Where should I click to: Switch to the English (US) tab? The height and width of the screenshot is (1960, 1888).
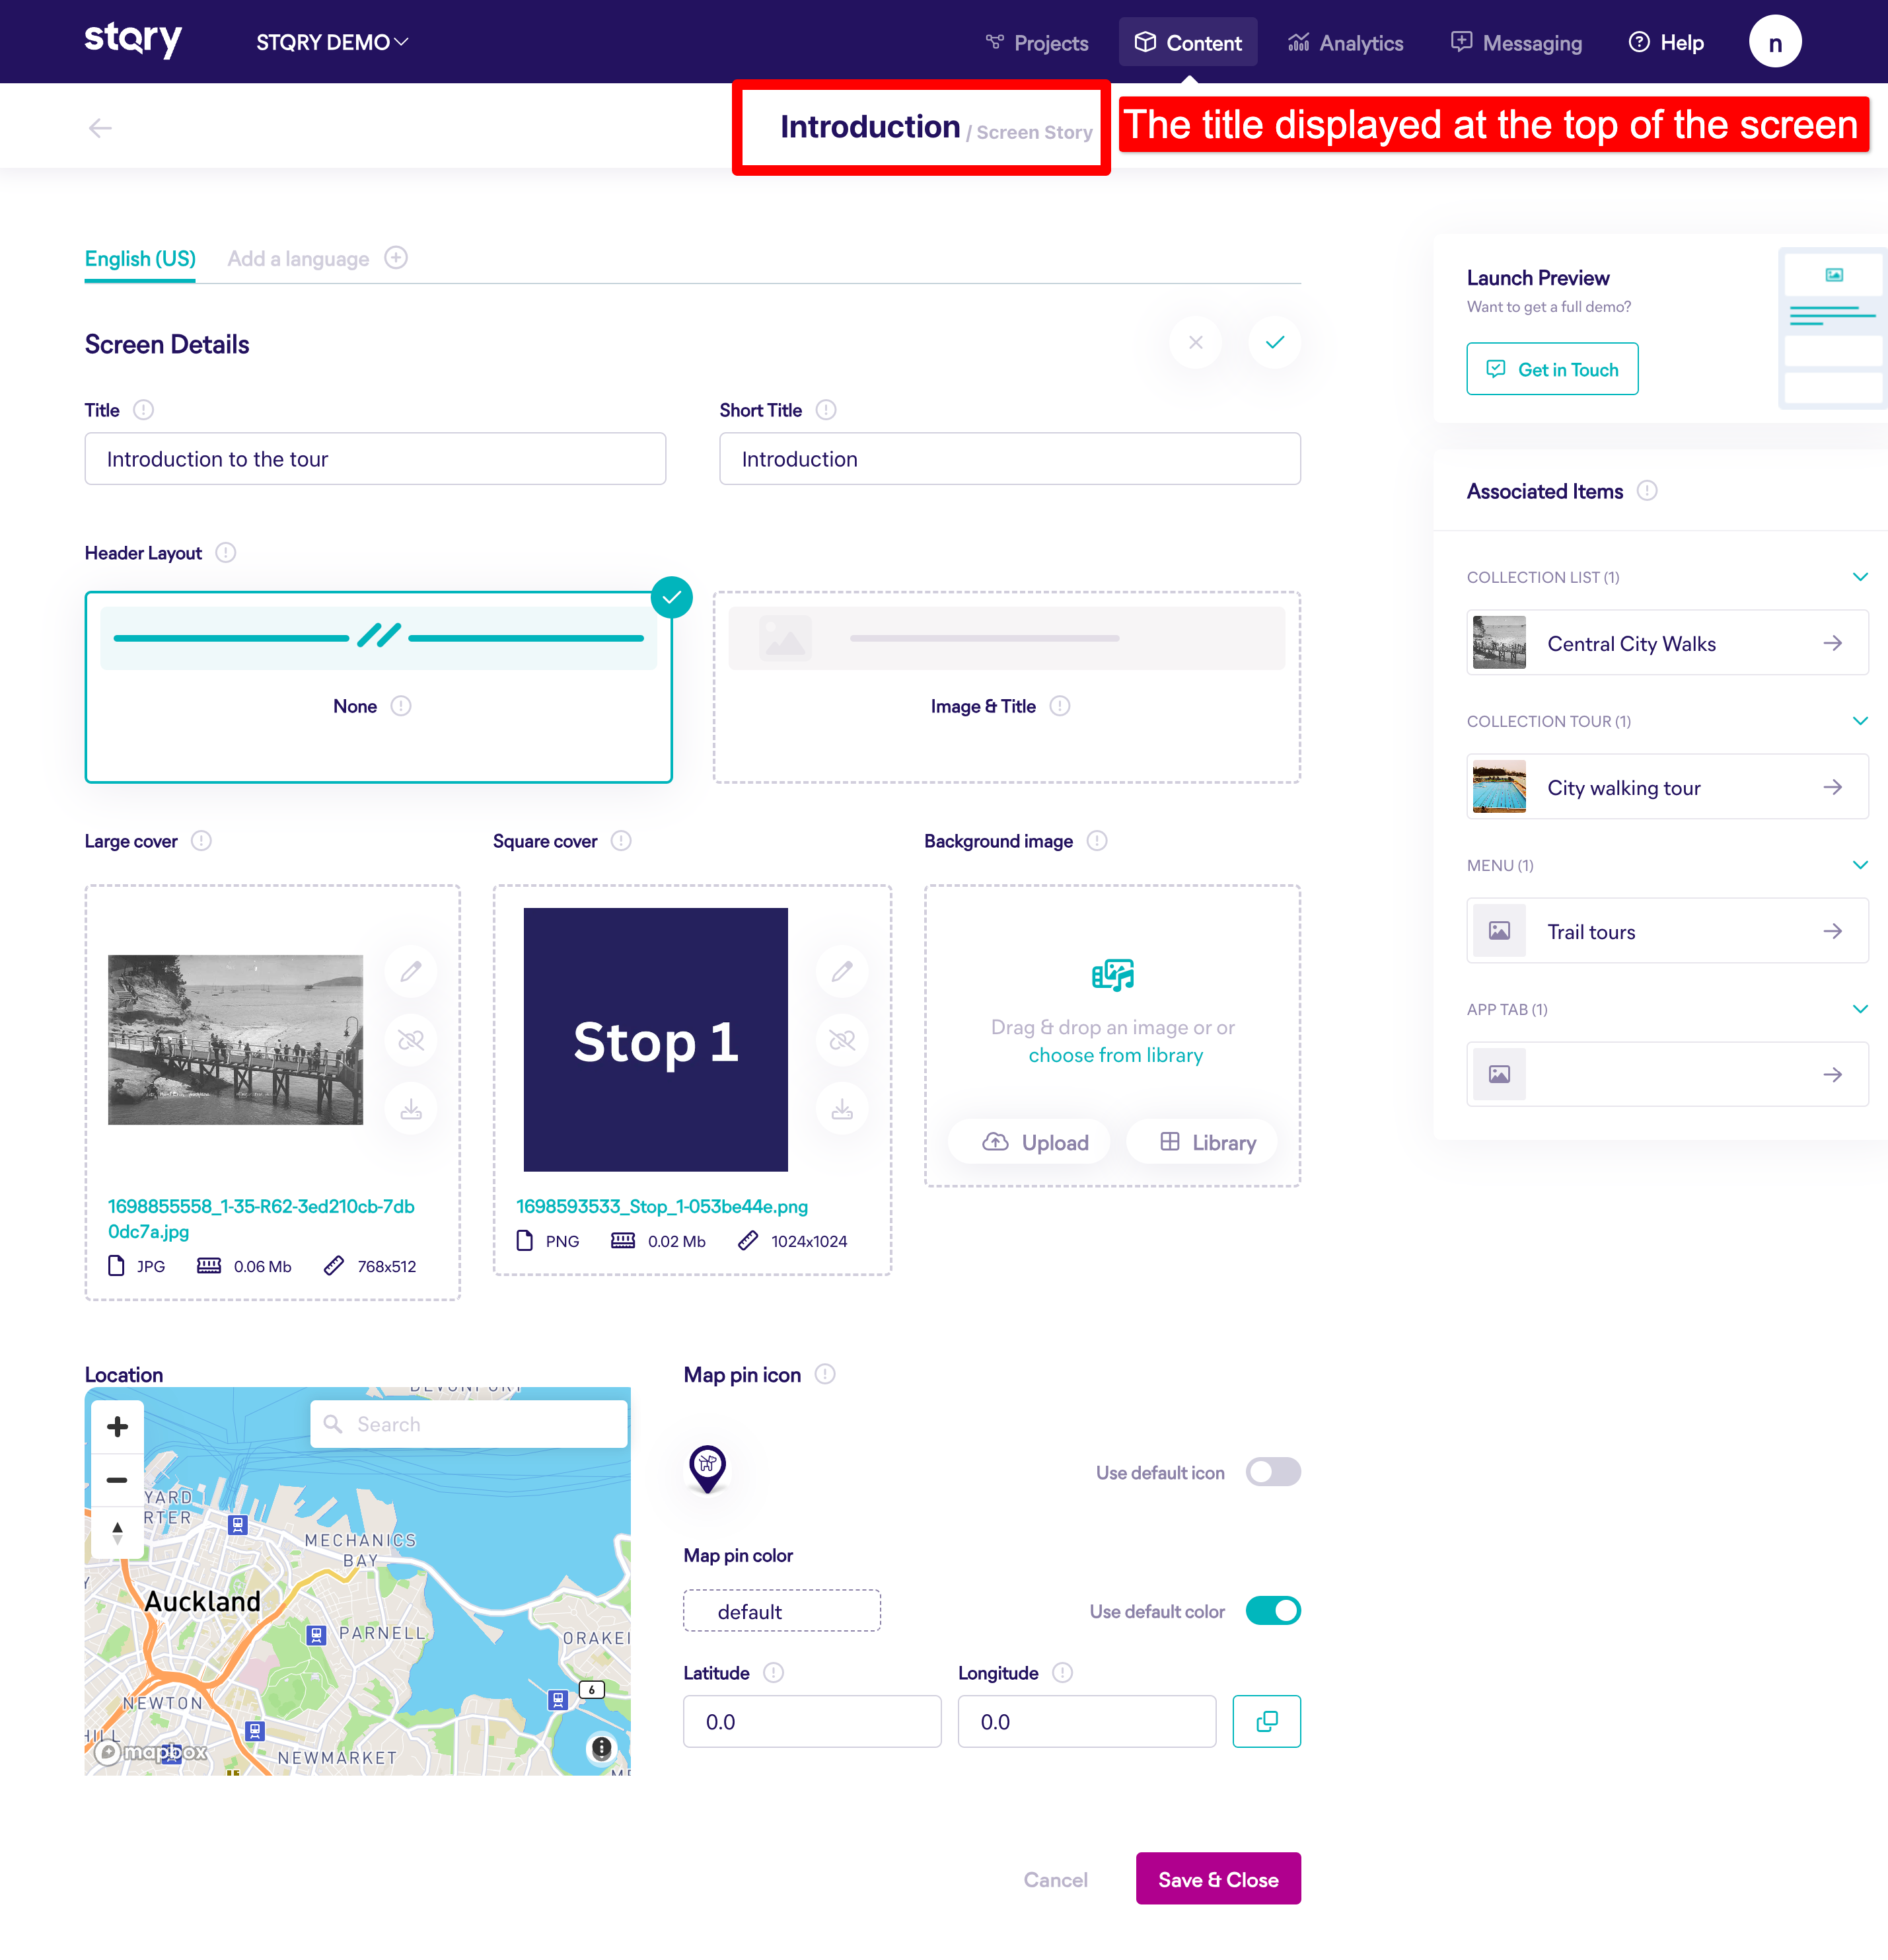[140, 259]
